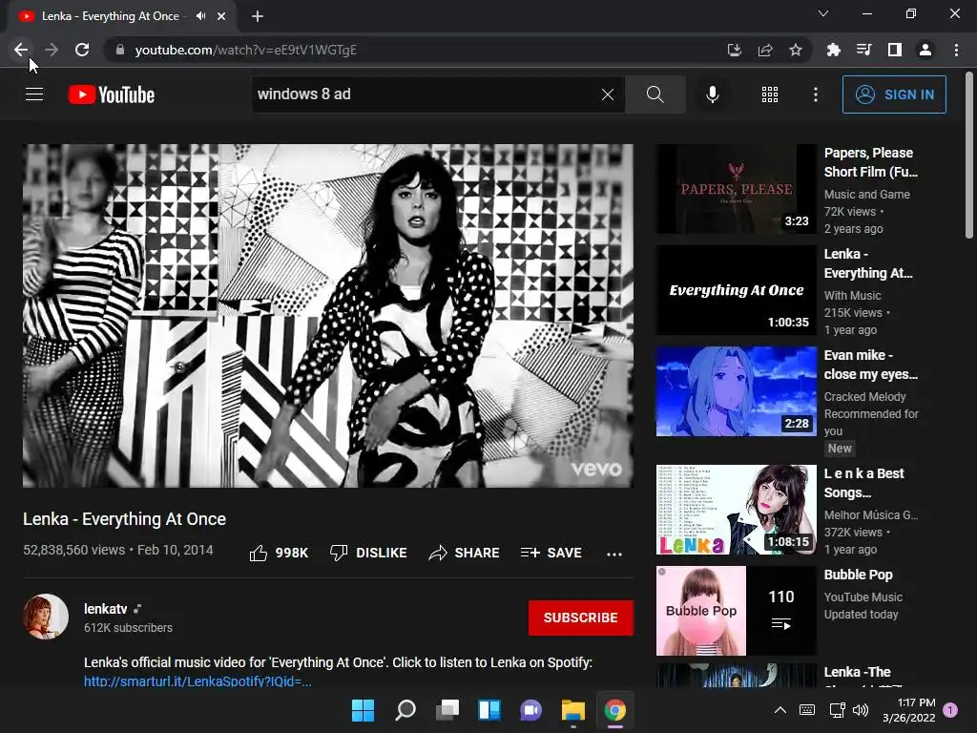Screen dimensions: 977x733
Task: Select Lenka - Everything At Once tab
Action: 111,16
